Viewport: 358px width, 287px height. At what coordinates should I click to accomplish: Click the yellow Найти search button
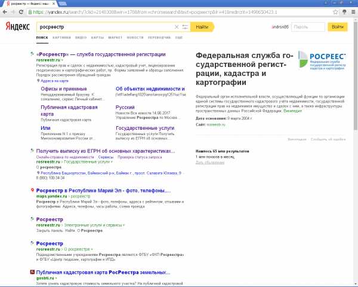(202, 27)
